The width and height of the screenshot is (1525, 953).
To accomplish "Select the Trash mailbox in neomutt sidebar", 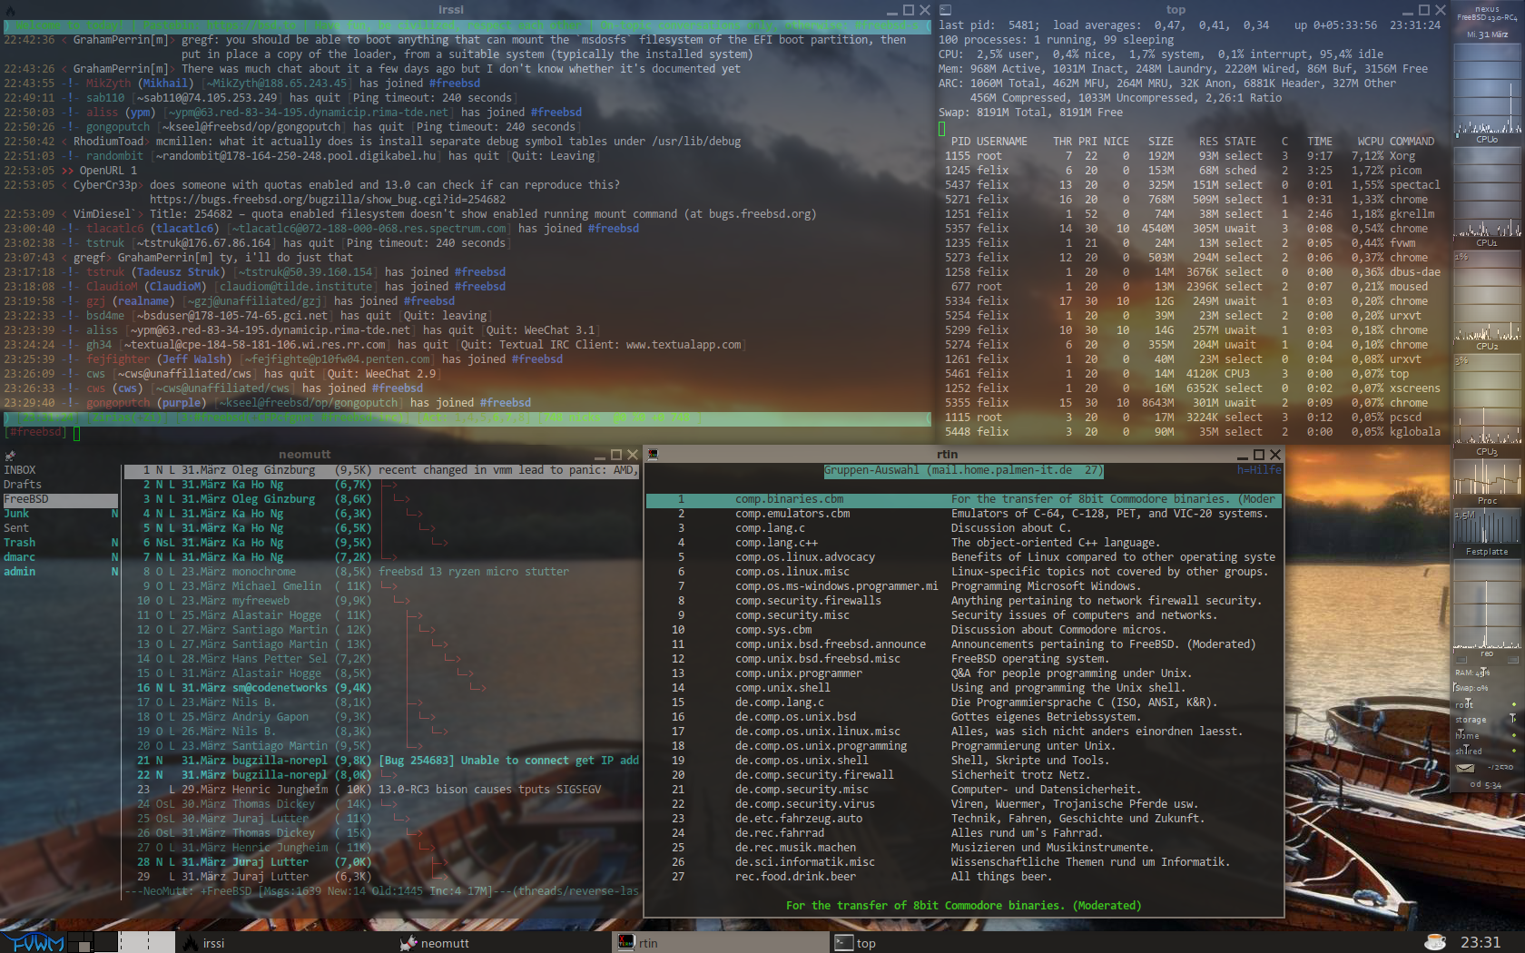I will coord(61,543).
